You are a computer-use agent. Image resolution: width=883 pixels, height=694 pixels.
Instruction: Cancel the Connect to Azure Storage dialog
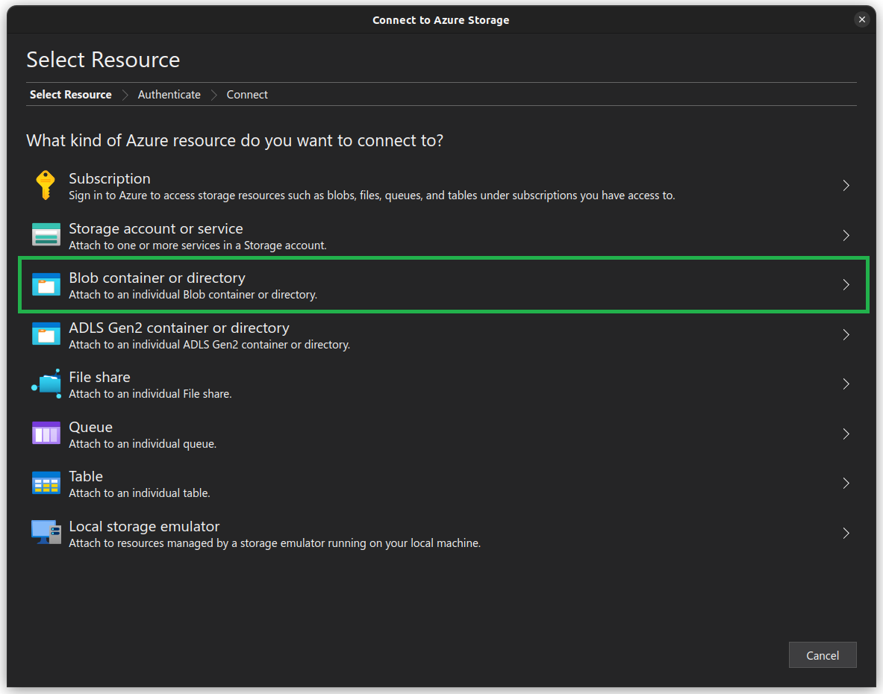pyautogui.click(x=823, y=655)
